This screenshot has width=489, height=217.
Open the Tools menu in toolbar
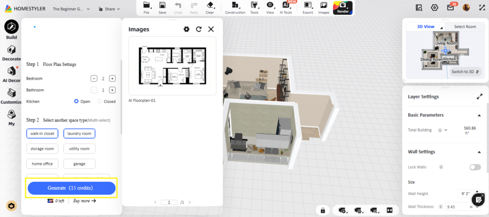pos(255,8)
